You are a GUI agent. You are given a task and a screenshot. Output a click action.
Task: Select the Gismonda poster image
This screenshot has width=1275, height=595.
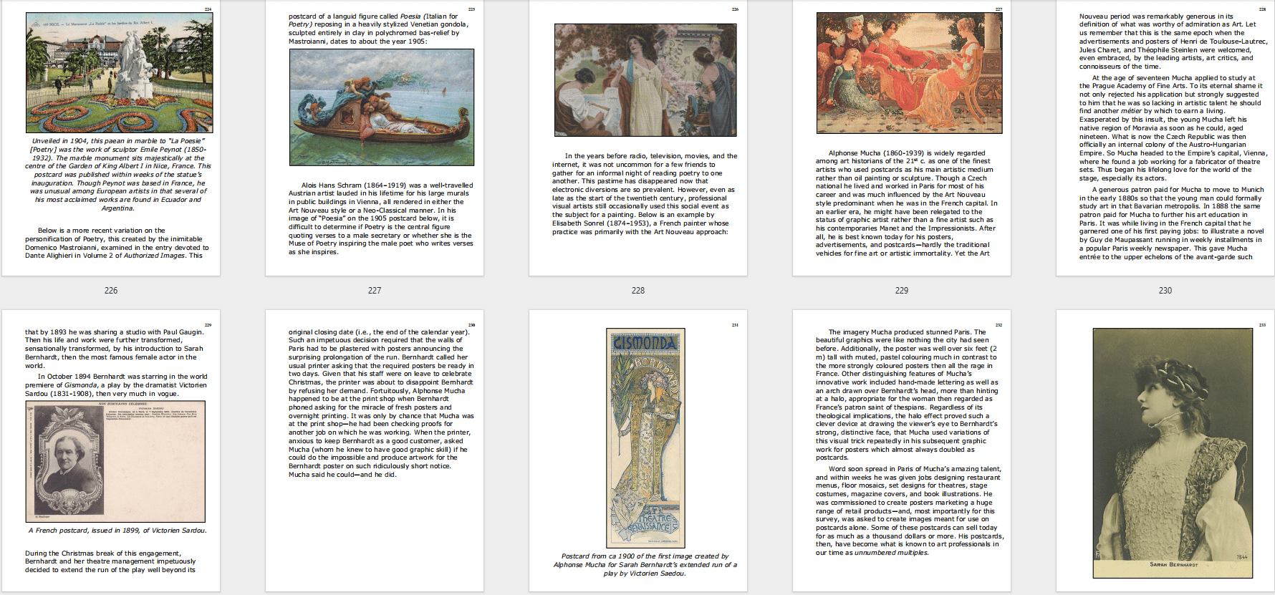pyautogui.click(x=645, y=438)
